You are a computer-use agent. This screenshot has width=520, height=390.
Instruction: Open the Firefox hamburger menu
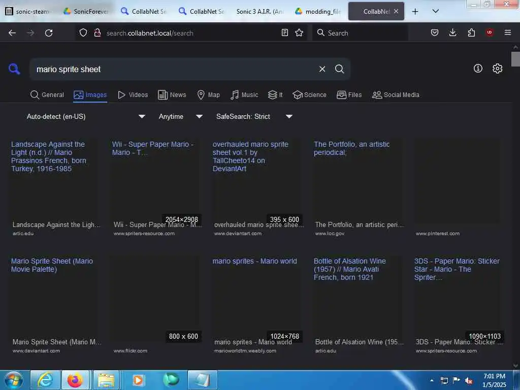pos(508,32)
